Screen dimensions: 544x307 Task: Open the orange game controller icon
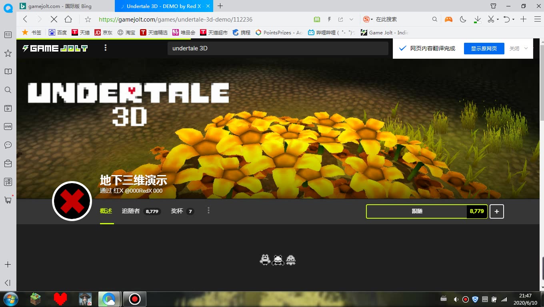pos(449,19)
